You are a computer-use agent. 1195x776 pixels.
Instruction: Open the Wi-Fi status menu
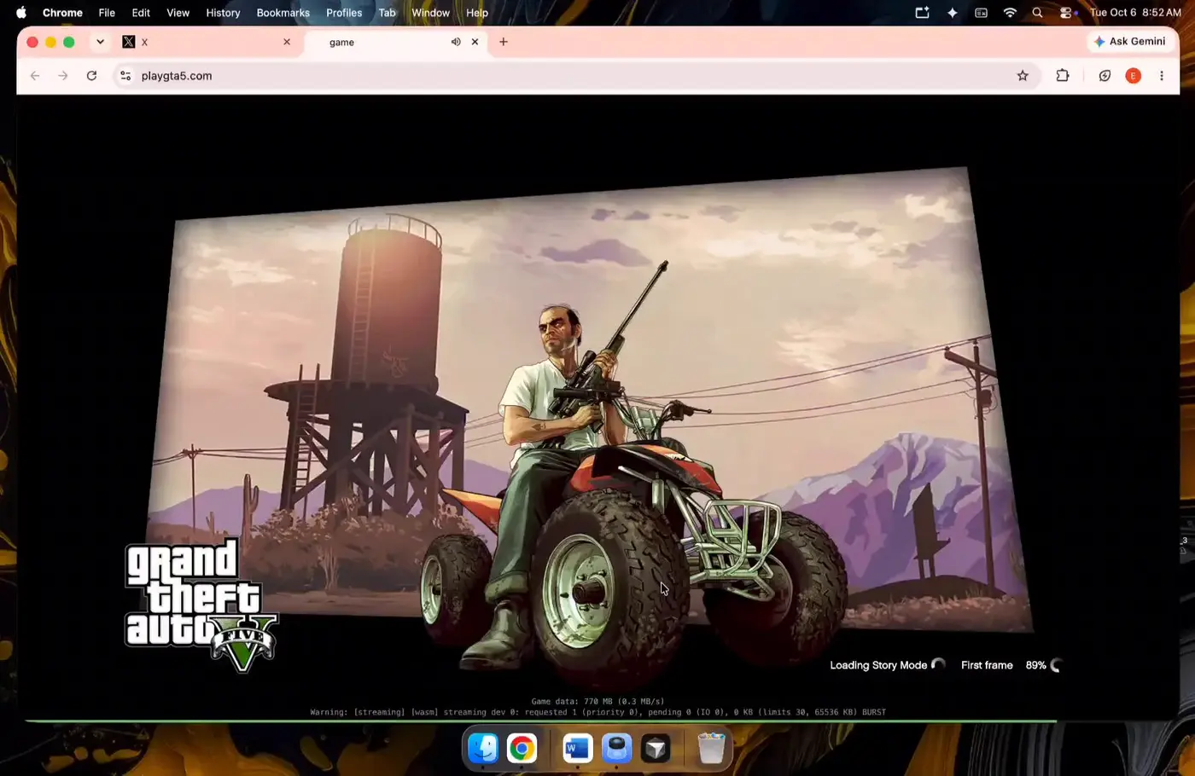1010,13
